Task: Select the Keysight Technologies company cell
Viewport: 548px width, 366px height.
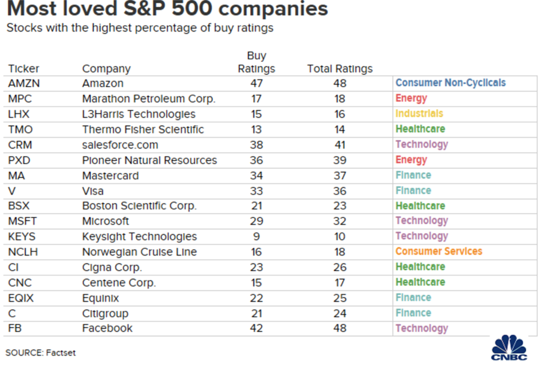Action: pos(140,237)
